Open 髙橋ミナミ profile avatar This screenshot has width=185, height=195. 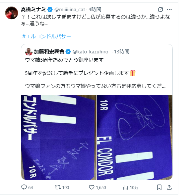point(12,13)
